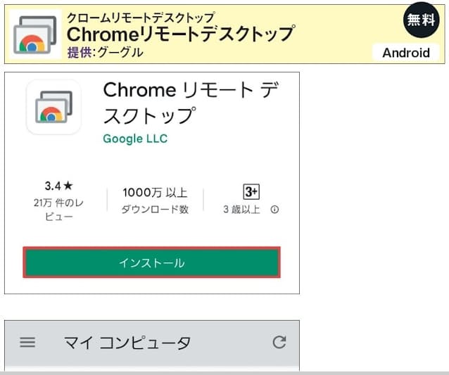Click the small クロームリモートデスクトップ furigana text
449x375 pixels.
(141, 17)
